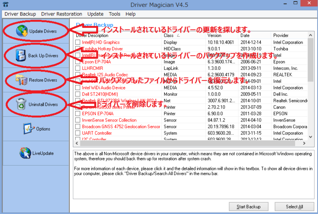318x214 pixels.
Task: Select Uninstall Drivers in the sidebar
Action: click(x=36, y=104)
